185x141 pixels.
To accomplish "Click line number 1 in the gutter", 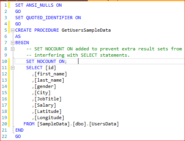I will click(5, 5).
